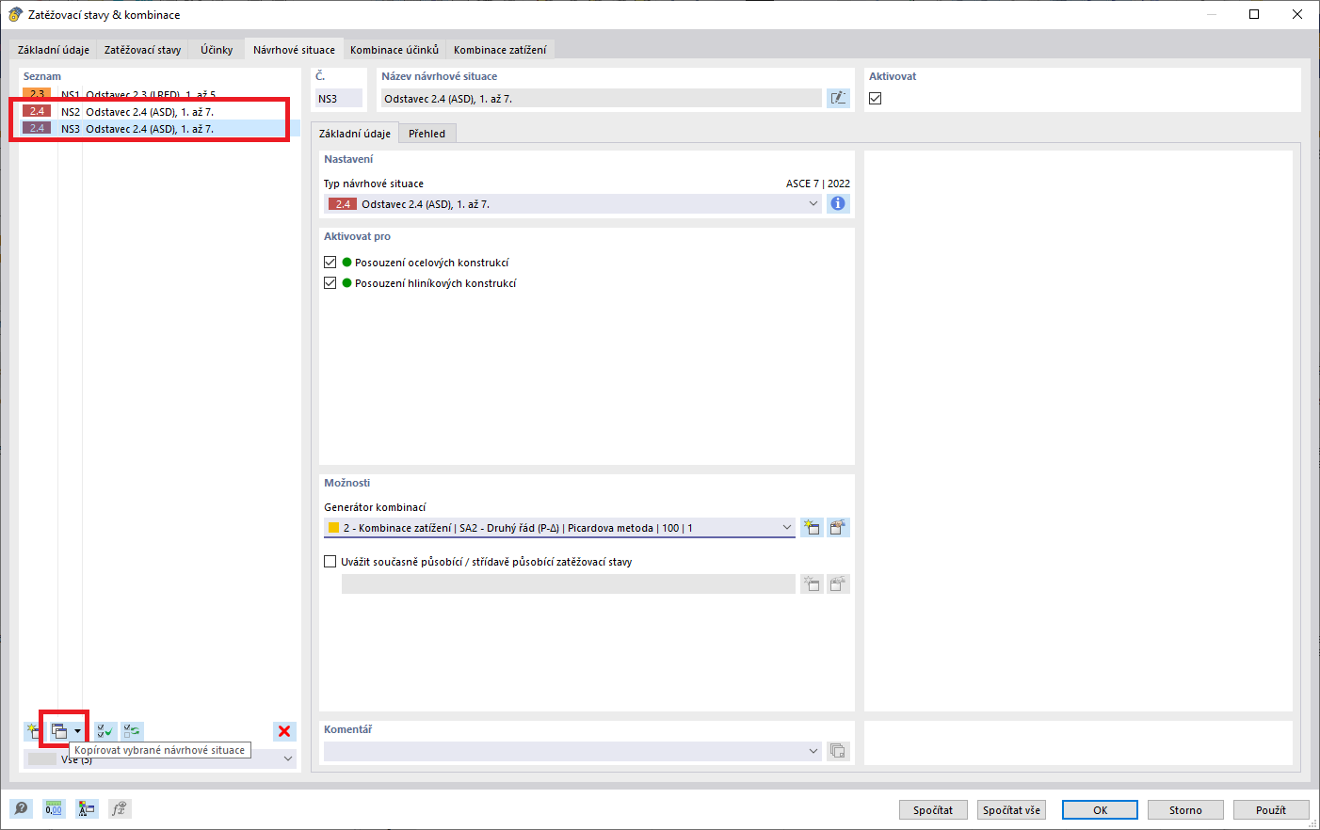Click the app icon in the title bar
The image size is (1320, 830).
pyautogui.click(x=15, y=15)
